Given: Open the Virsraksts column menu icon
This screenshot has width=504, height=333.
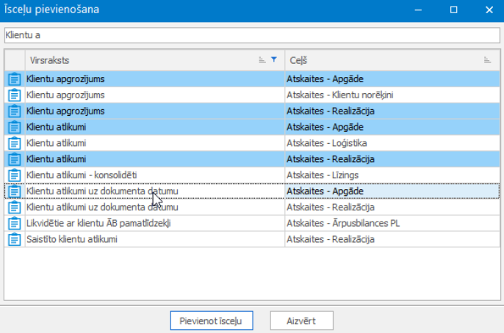Looking at the screenshot, I should pyautogui.click(x=262, y=60).
